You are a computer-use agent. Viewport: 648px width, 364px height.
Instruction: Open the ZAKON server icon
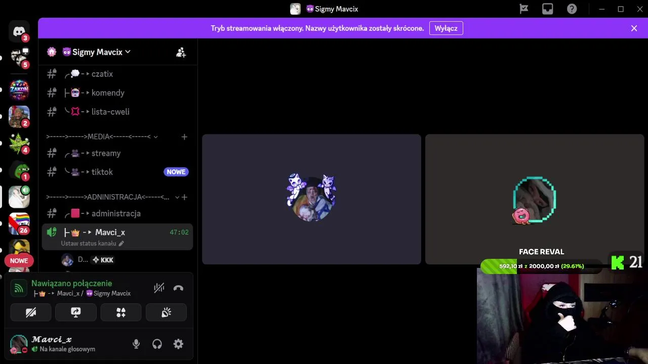[19, 90]
